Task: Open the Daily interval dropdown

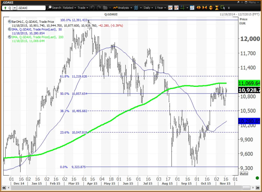Action: (x=148, y=8)
